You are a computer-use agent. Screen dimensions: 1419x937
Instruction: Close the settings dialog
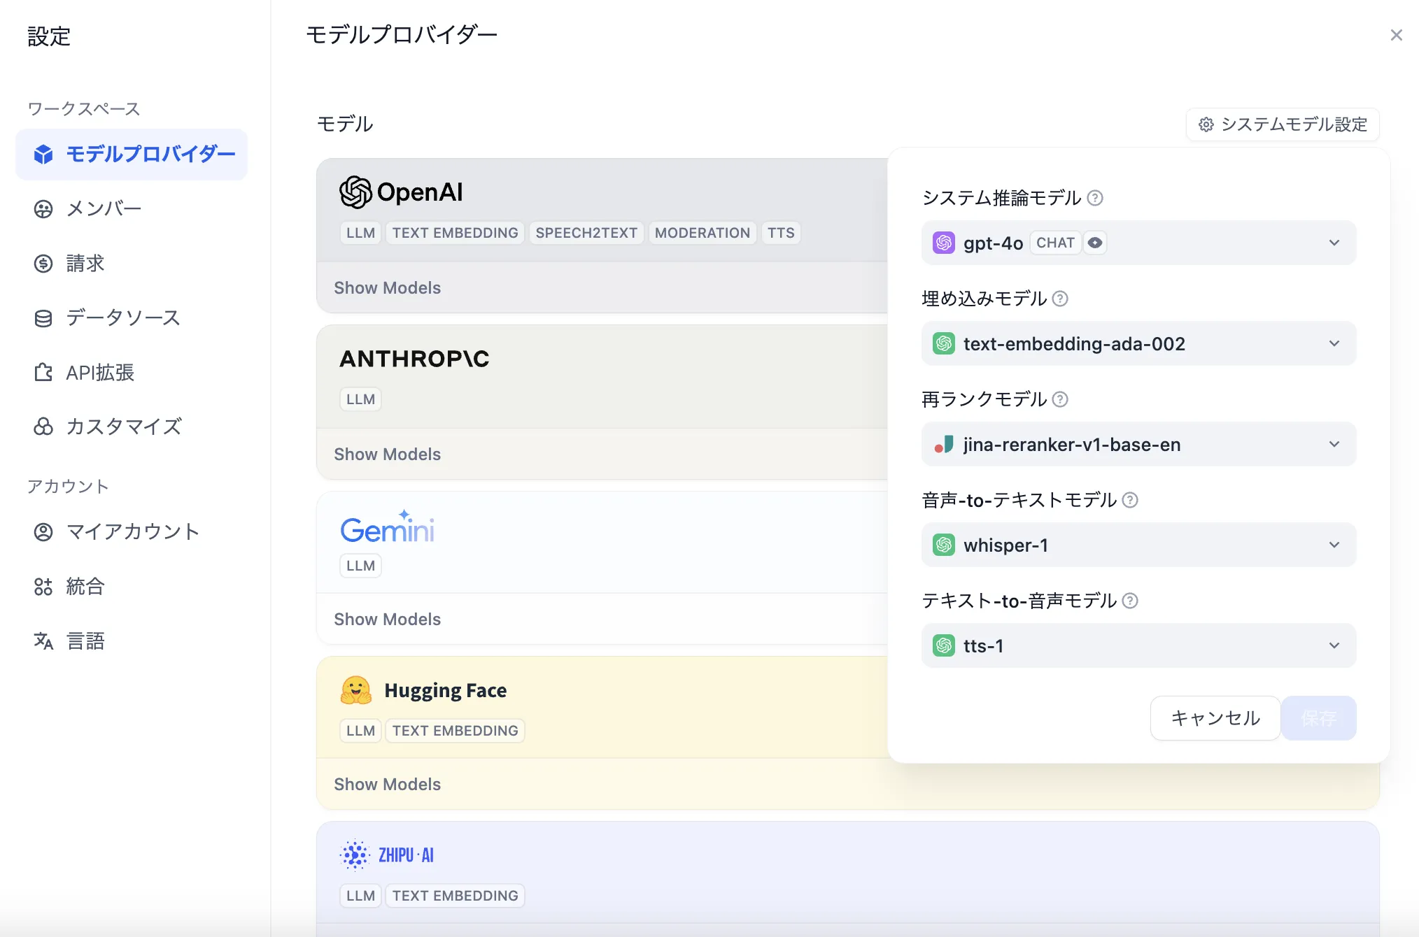1396,35
